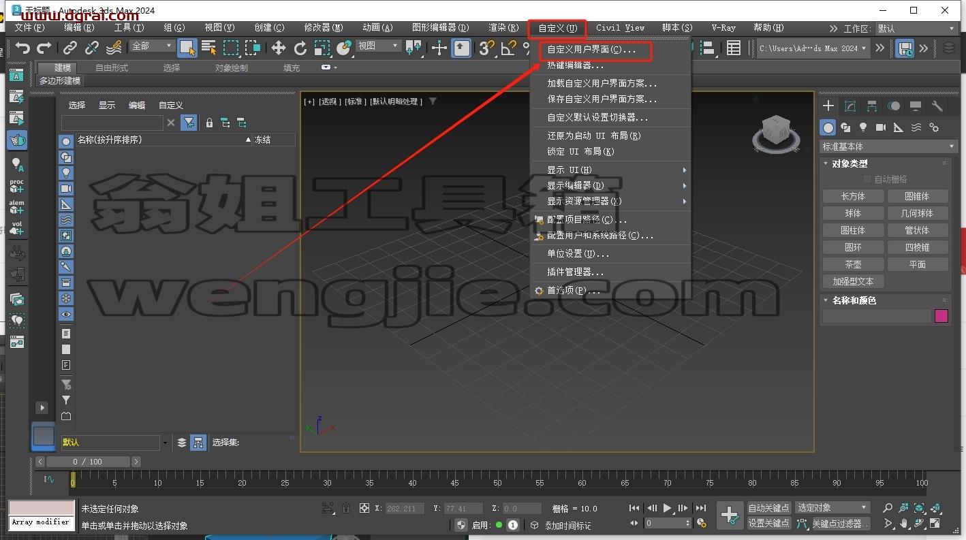Screen dimensions: 966x540
Task: Toggle display of geometry in Scene Explorer
Action: pos(66,142)
